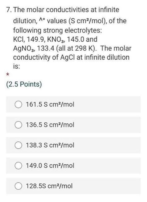Click the question number "7."
The image size is (147, 202).
click(x=9, y=10)
